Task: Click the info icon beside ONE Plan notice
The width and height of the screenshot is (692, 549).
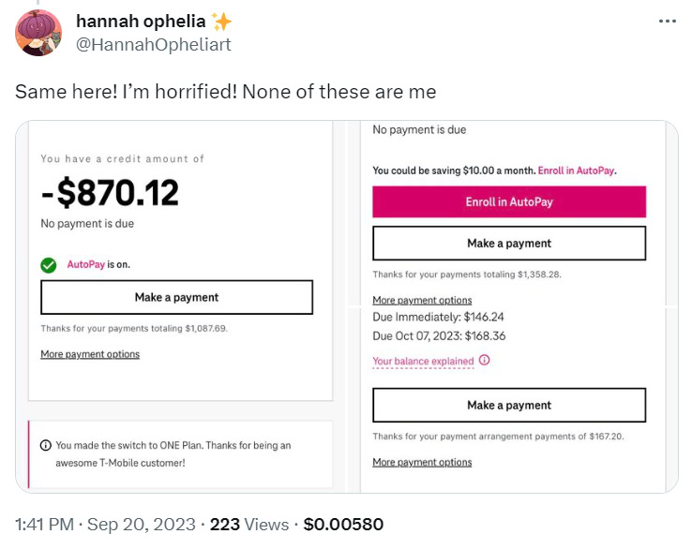Action: coord(45,446)
